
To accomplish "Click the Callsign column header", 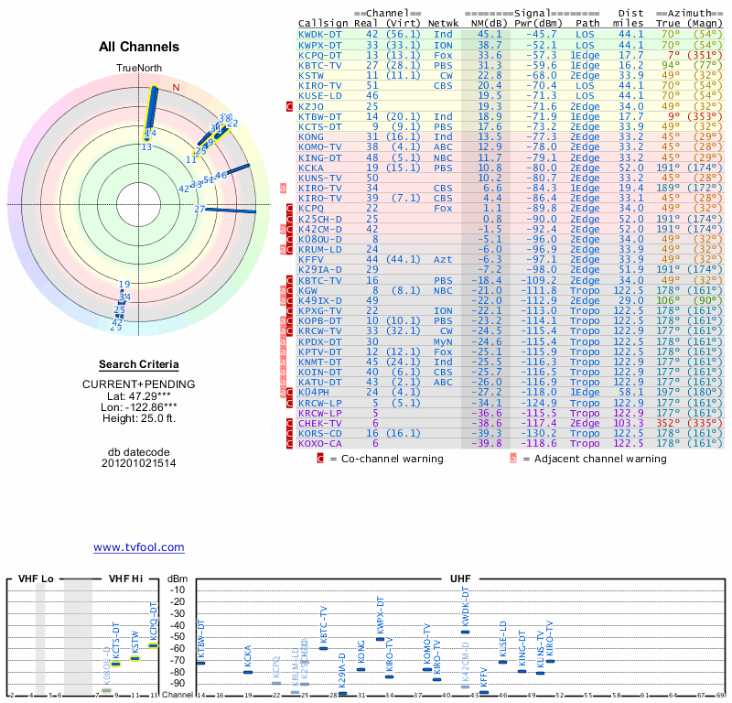I will tap(323, 23).
